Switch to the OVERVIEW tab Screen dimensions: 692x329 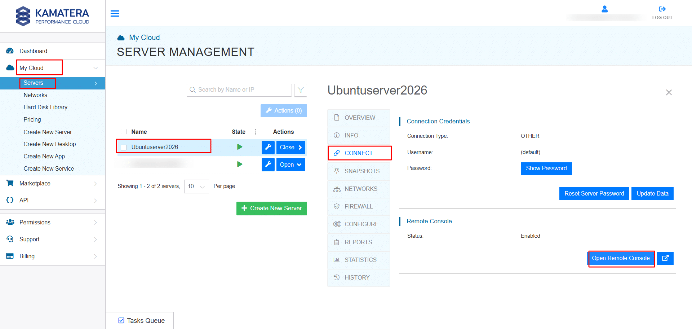[359, 118]
